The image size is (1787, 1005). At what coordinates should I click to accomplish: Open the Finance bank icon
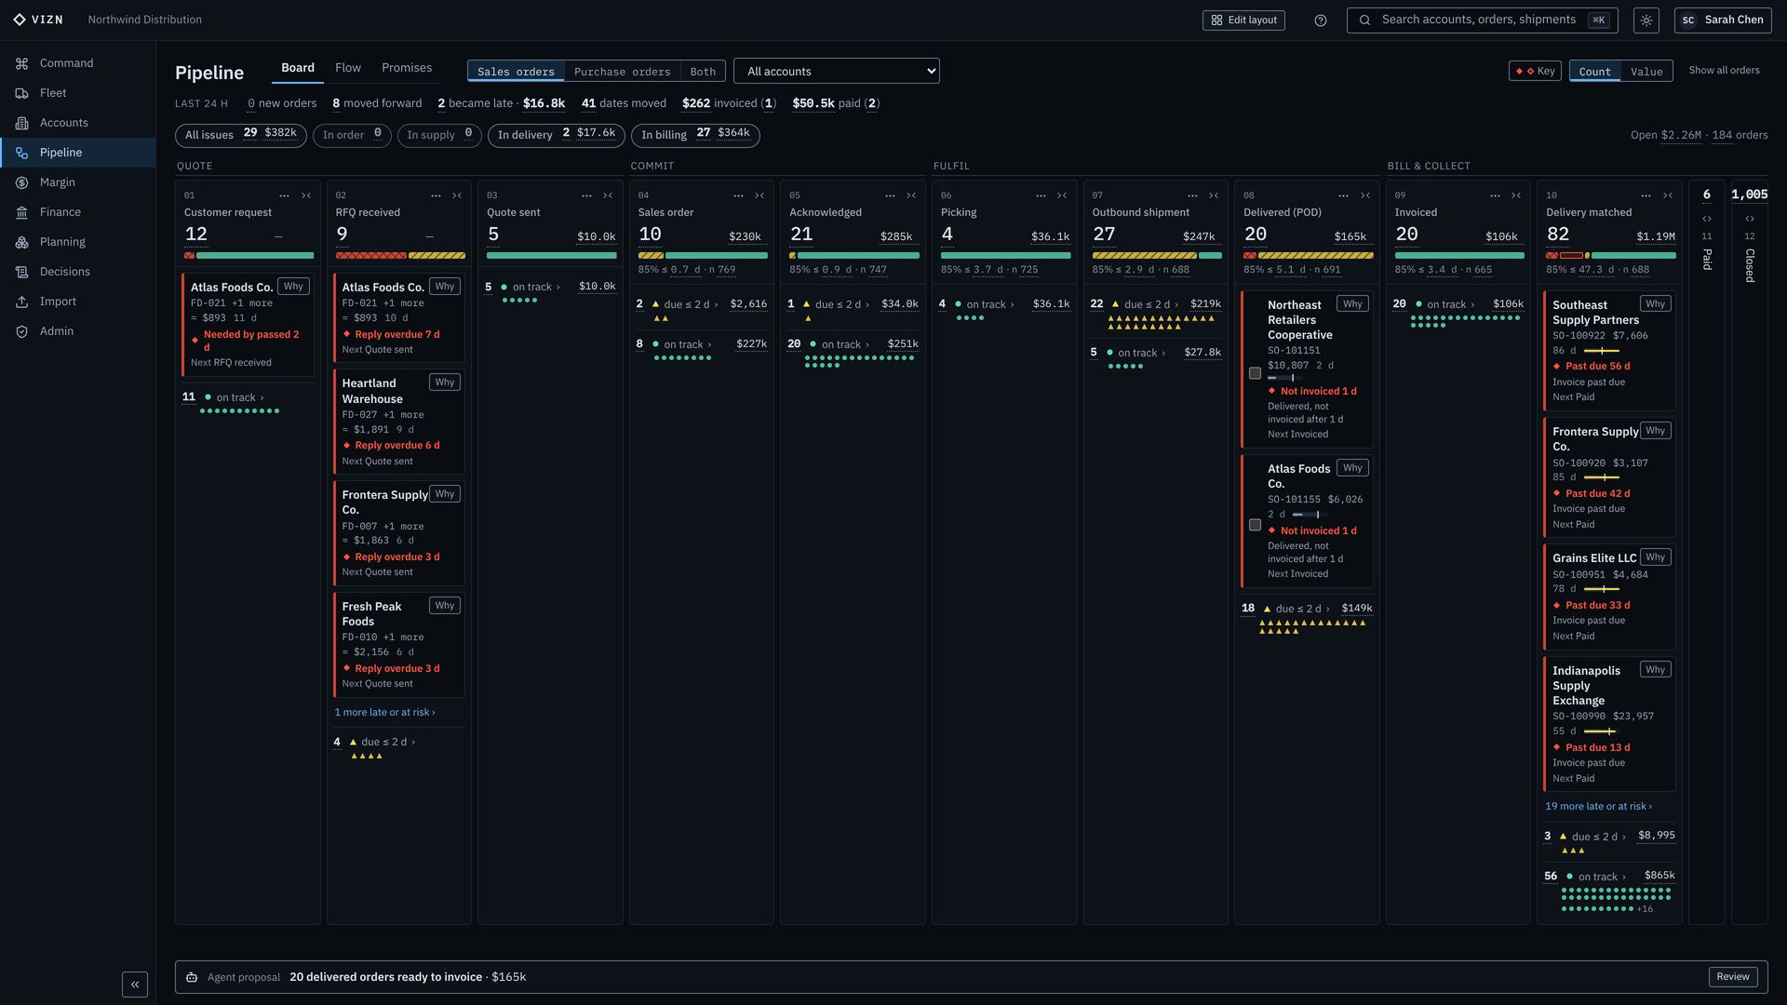(21, 212)
